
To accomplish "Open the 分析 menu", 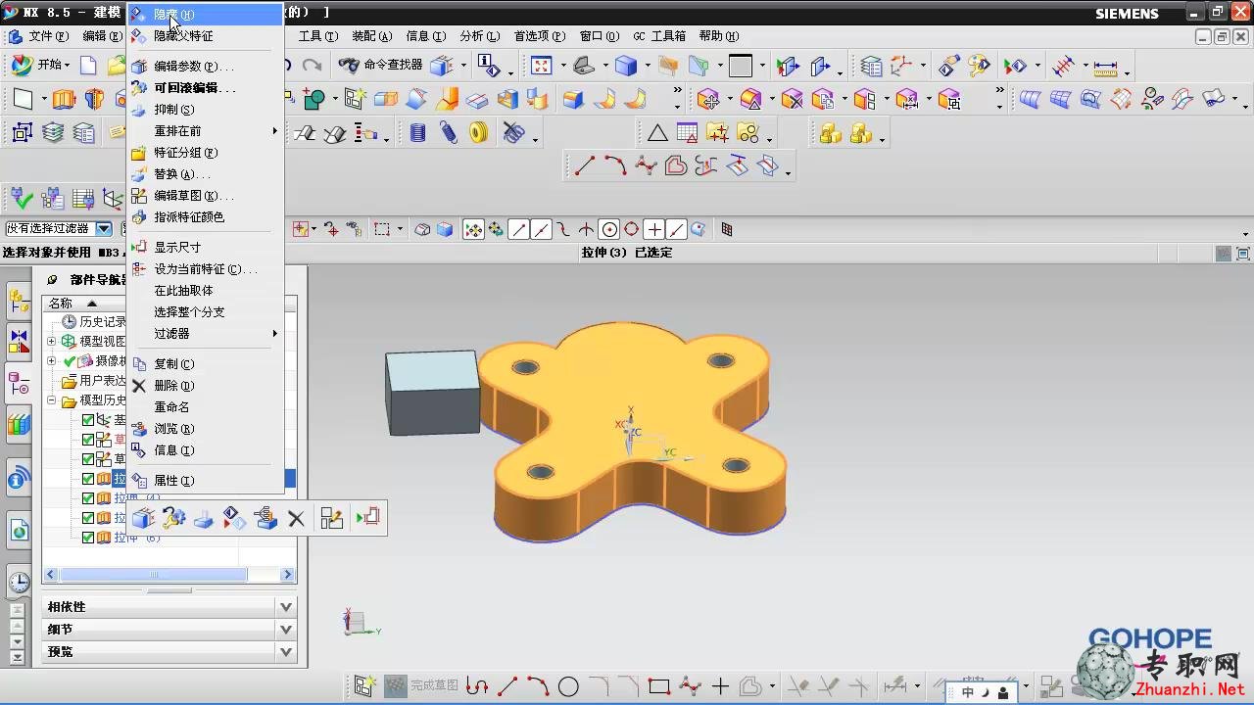I will [x=478, y=36].
